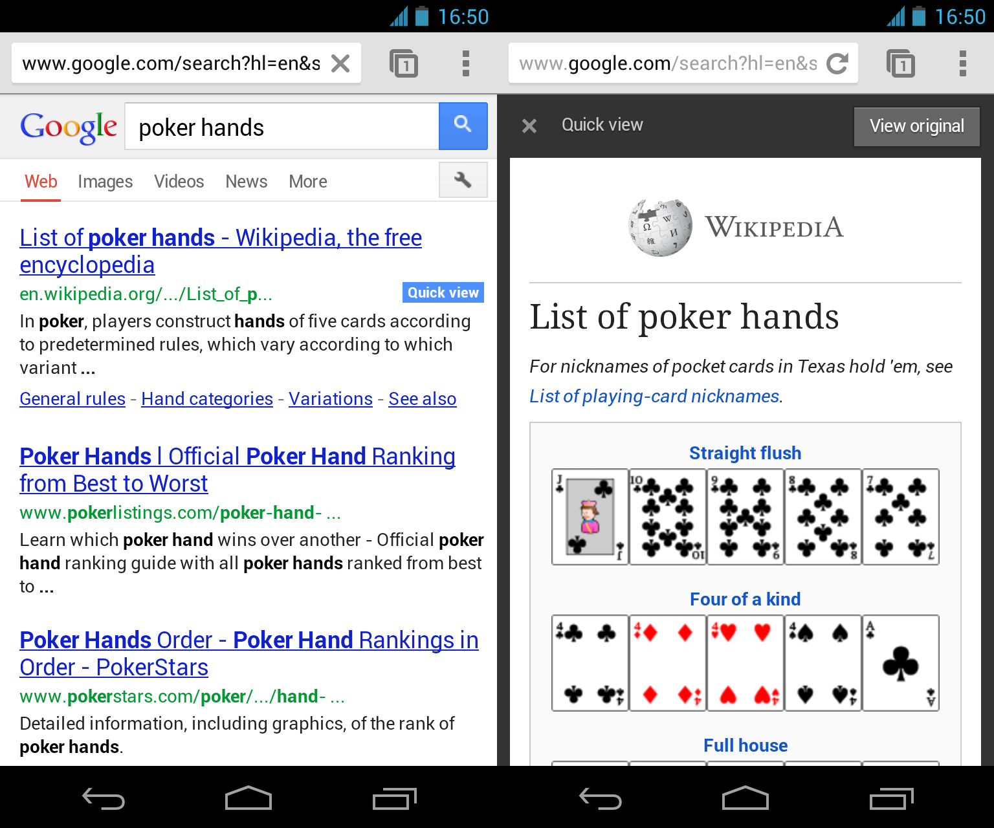This screenshot has height=828, width=994.
Task: Expand the More search options
Action: [308, 182]
